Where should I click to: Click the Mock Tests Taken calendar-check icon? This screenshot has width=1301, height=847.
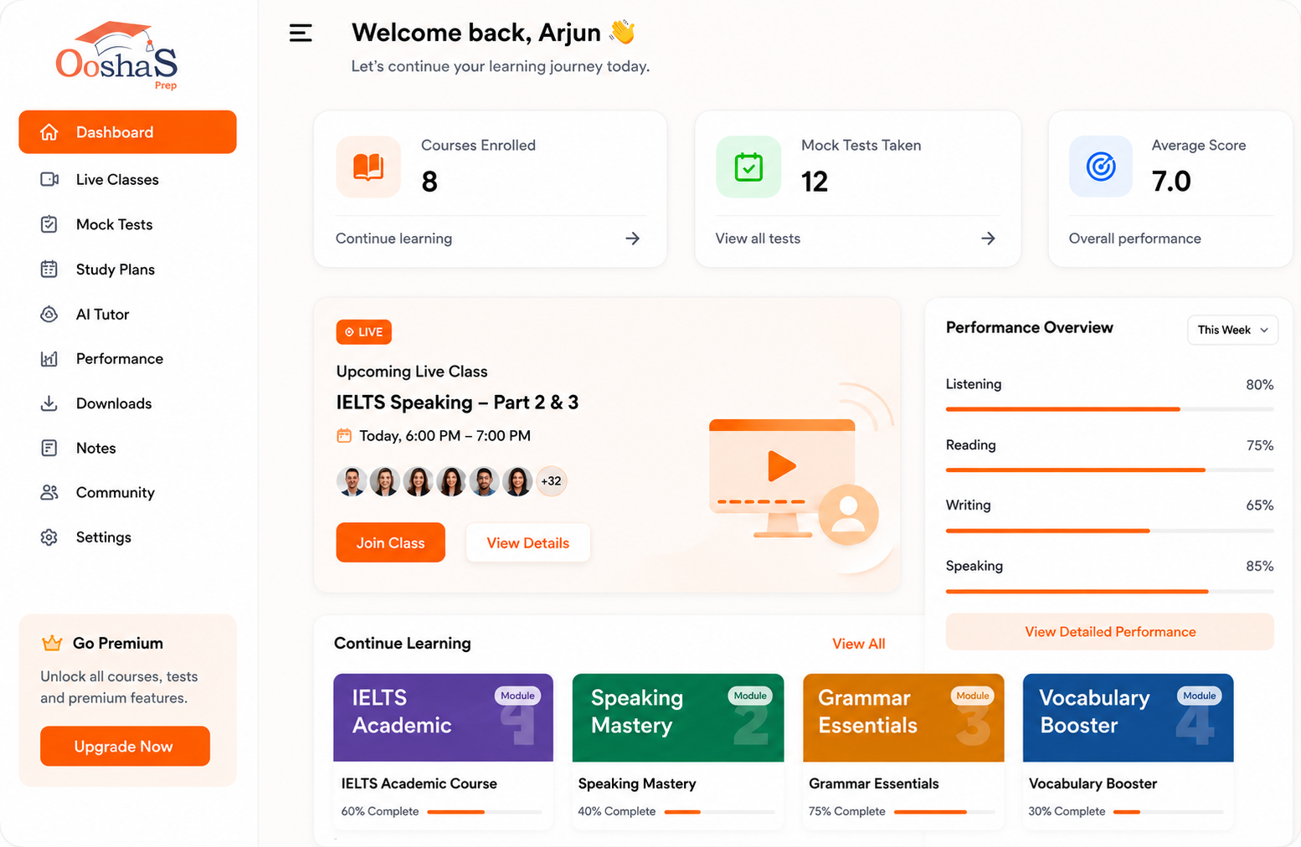point(748,167)
